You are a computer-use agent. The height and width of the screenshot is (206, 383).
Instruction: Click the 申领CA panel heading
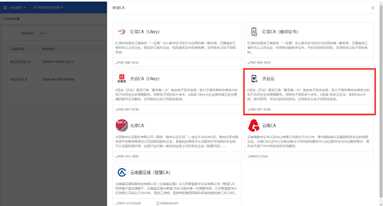point(119,8)
